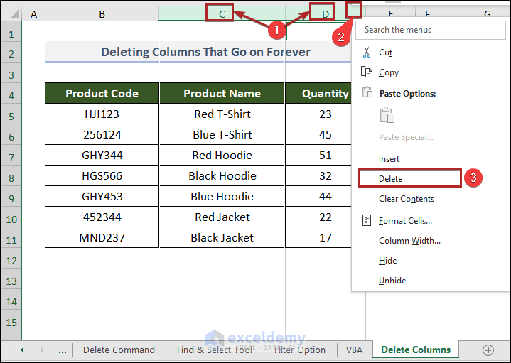Click quantity cell showing 32

point(318,175)
